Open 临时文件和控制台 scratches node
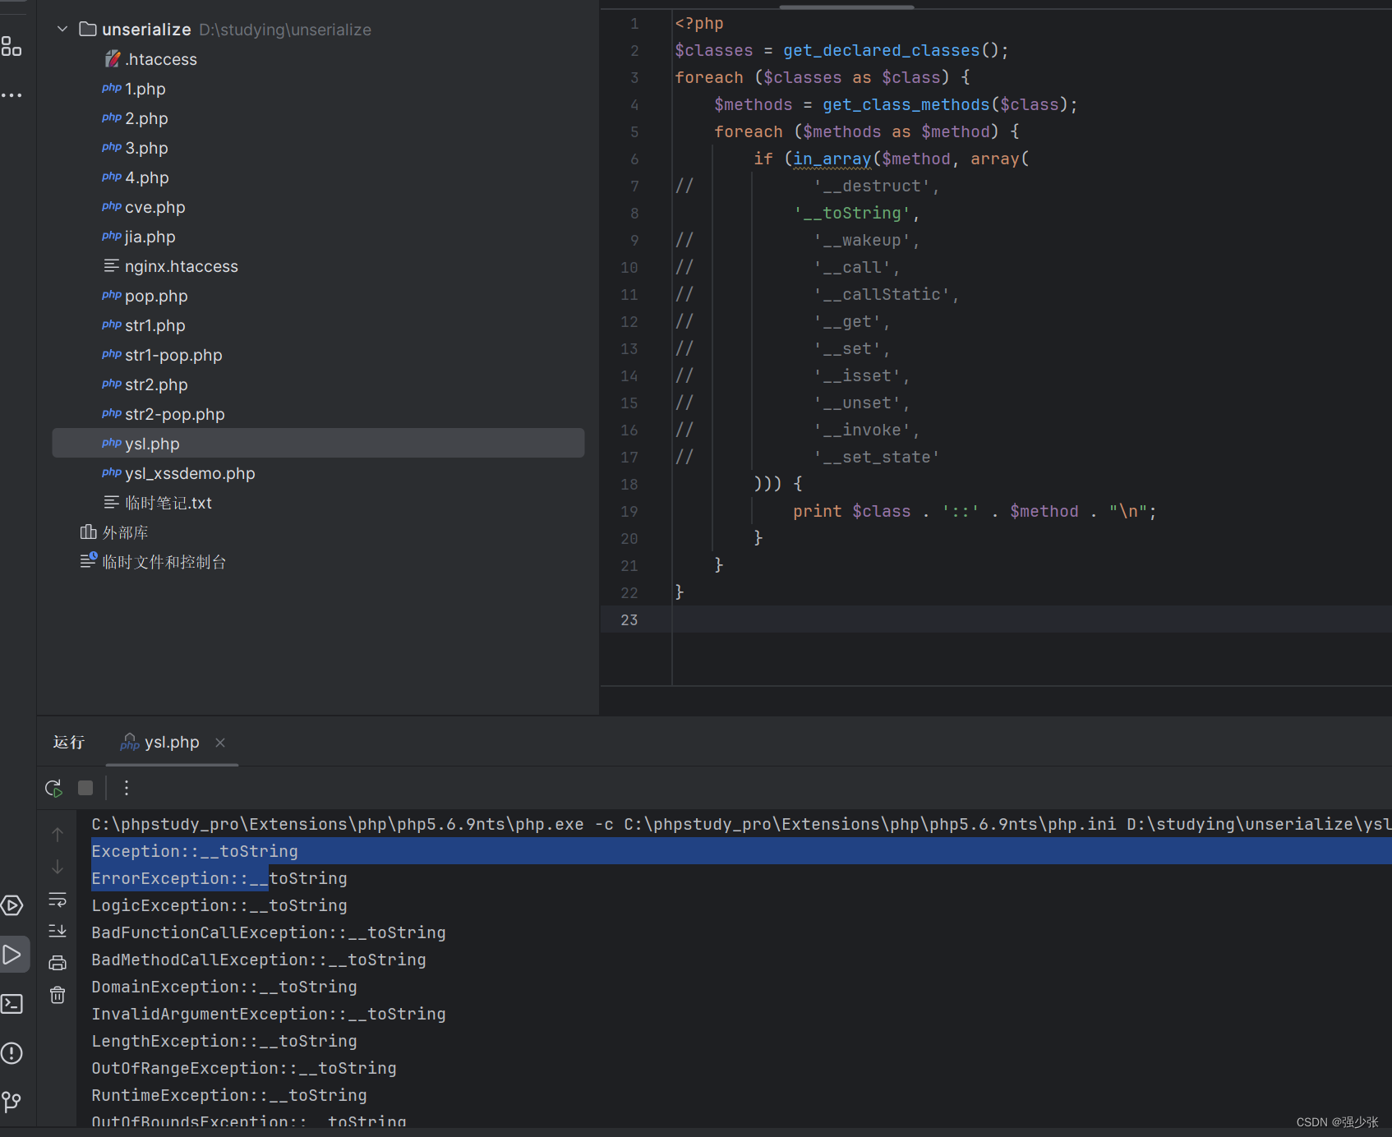 [153, 562]
